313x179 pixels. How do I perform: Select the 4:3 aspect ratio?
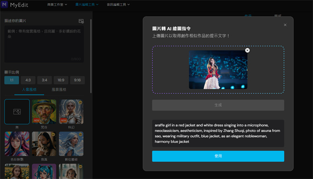click(x=28, y=80)
